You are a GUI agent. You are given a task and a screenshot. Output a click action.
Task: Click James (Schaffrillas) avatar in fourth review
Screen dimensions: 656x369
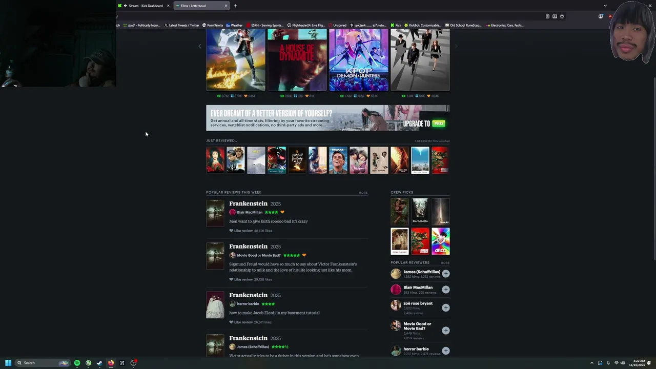[x=232, y=347]
